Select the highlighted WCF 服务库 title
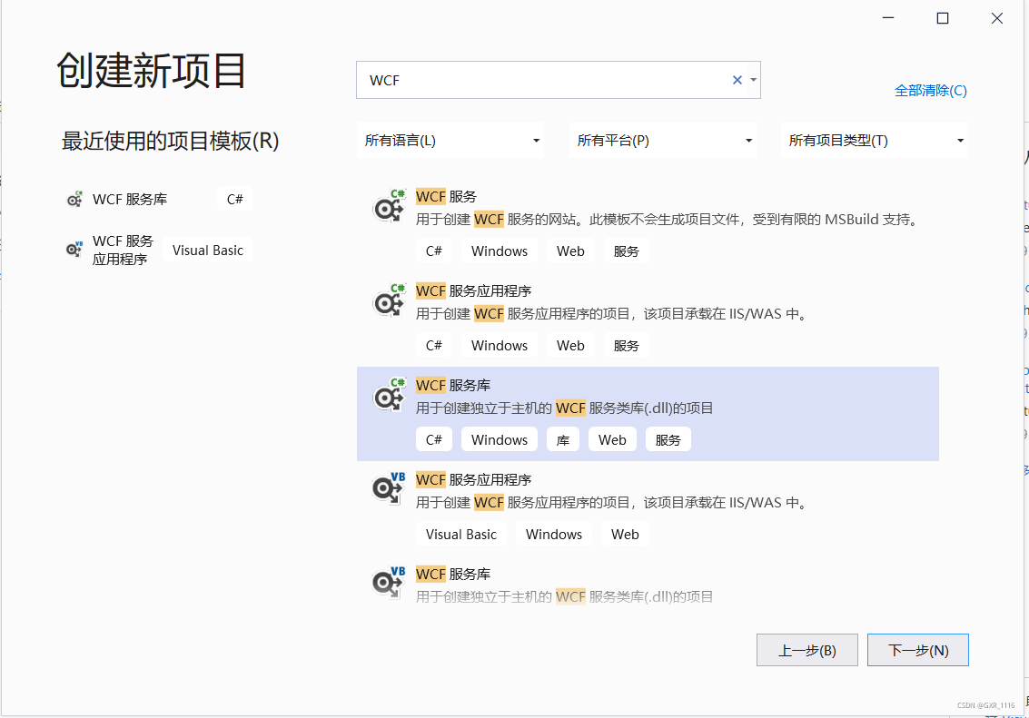 [x=453, y=385]
